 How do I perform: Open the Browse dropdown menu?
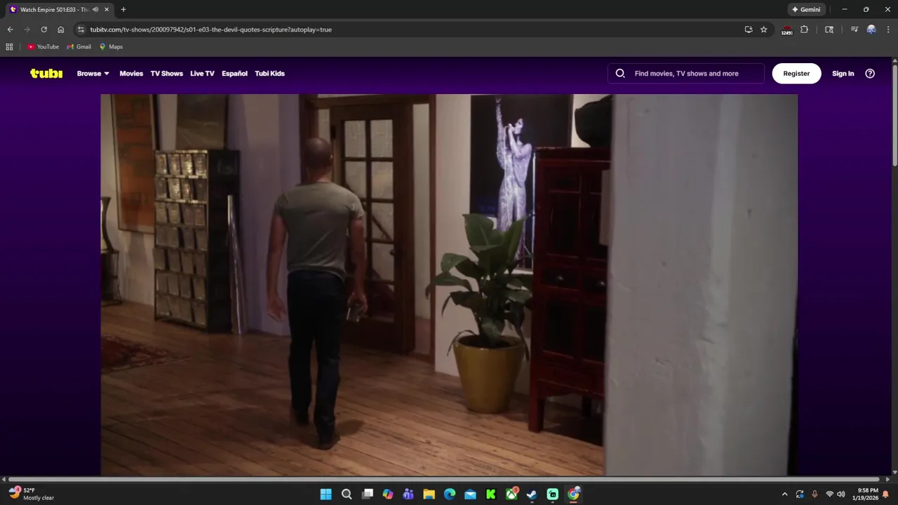coord(93,73)
